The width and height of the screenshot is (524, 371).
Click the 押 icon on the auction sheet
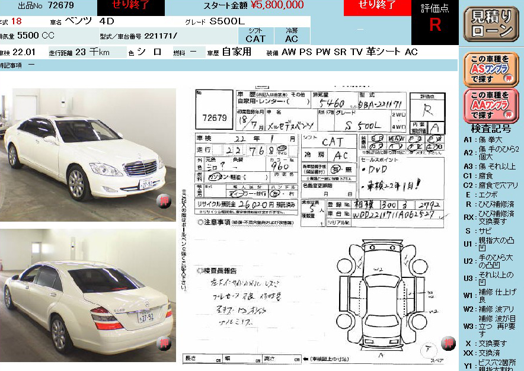(449, 343)
